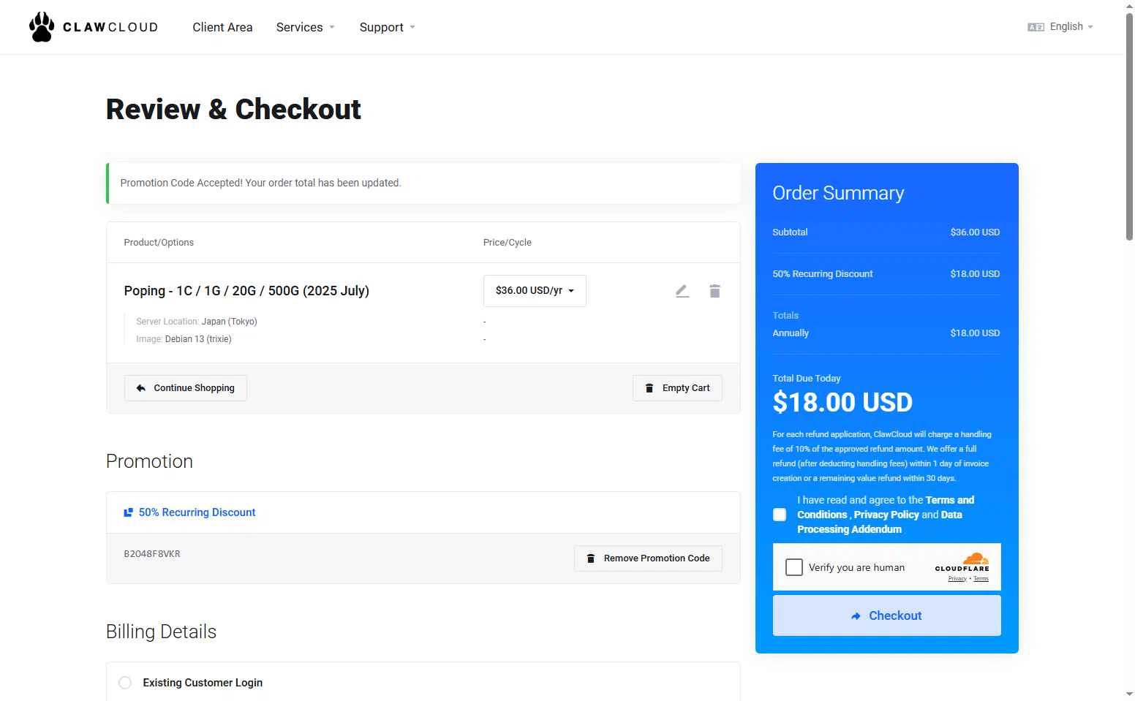Open the Privacy Policy link
This screenshot has height=701, width=1135.
click(x=886, y=515)
